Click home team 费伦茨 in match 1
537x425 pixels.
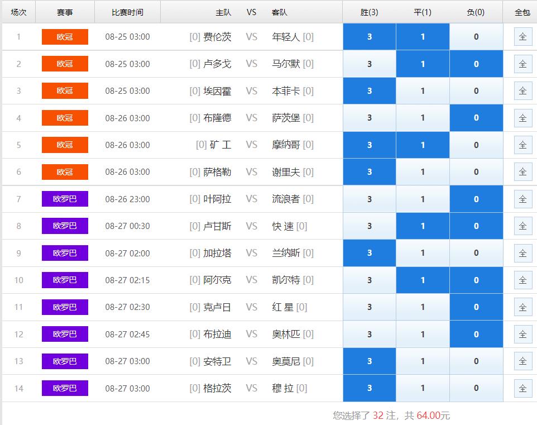[x=217, y=37]
